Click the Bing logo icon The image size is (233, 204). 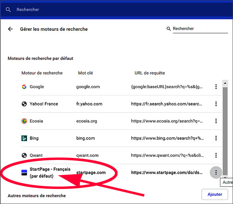[x=24, y=138]
